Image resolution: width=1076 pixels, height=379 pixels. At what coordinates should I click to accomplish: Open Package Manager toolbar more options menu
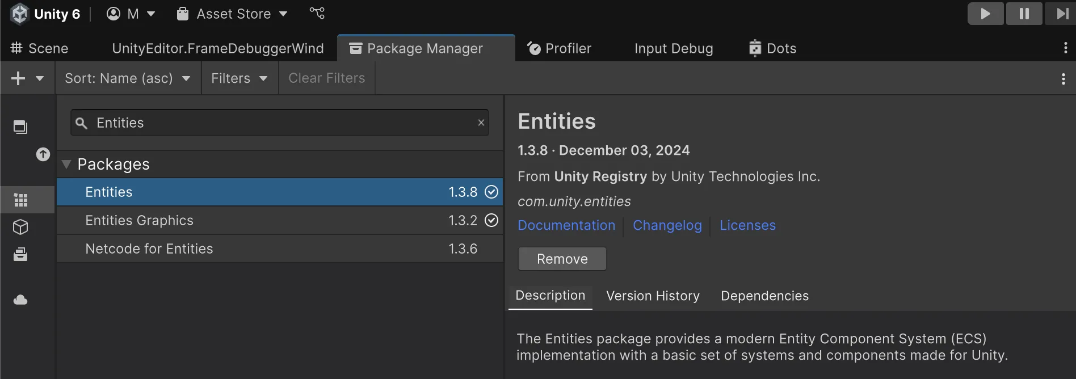1063,79
